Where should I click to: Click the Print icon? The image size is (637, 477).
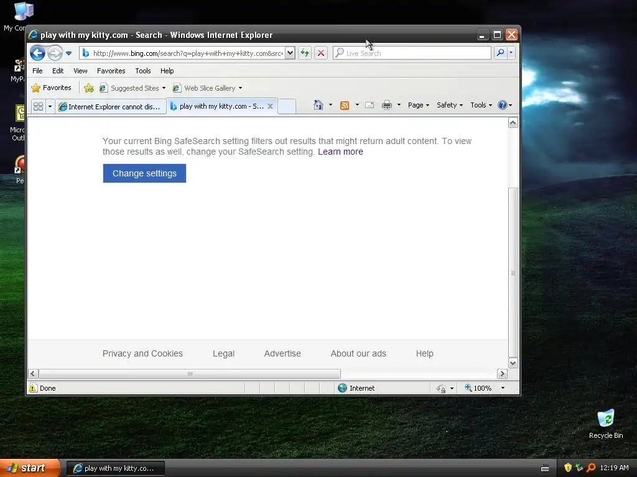pos(387,105)
